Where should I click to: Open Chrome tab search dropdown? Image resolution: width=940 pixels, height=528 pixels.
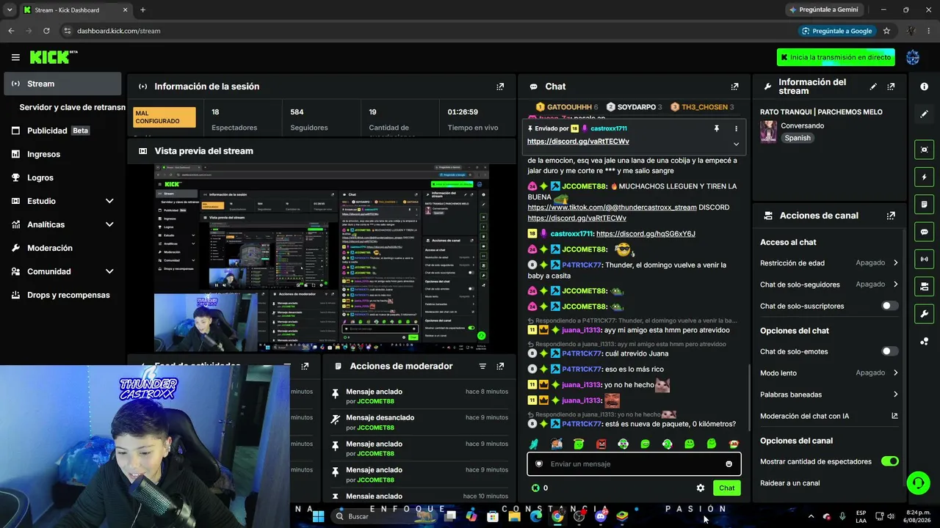click(x=10, y=10)
